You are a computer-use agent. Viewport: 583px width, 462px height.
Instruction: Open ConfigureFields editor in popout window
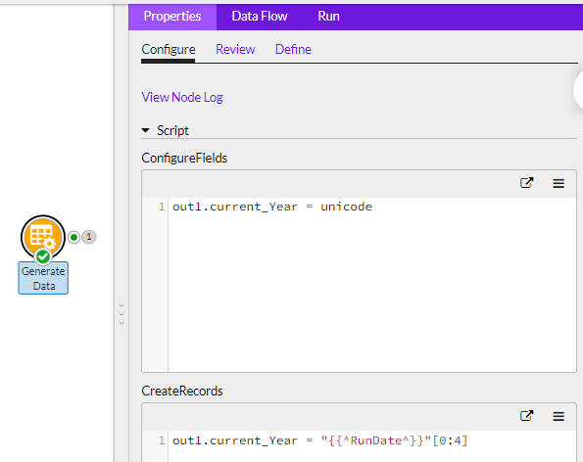[526, 183]
